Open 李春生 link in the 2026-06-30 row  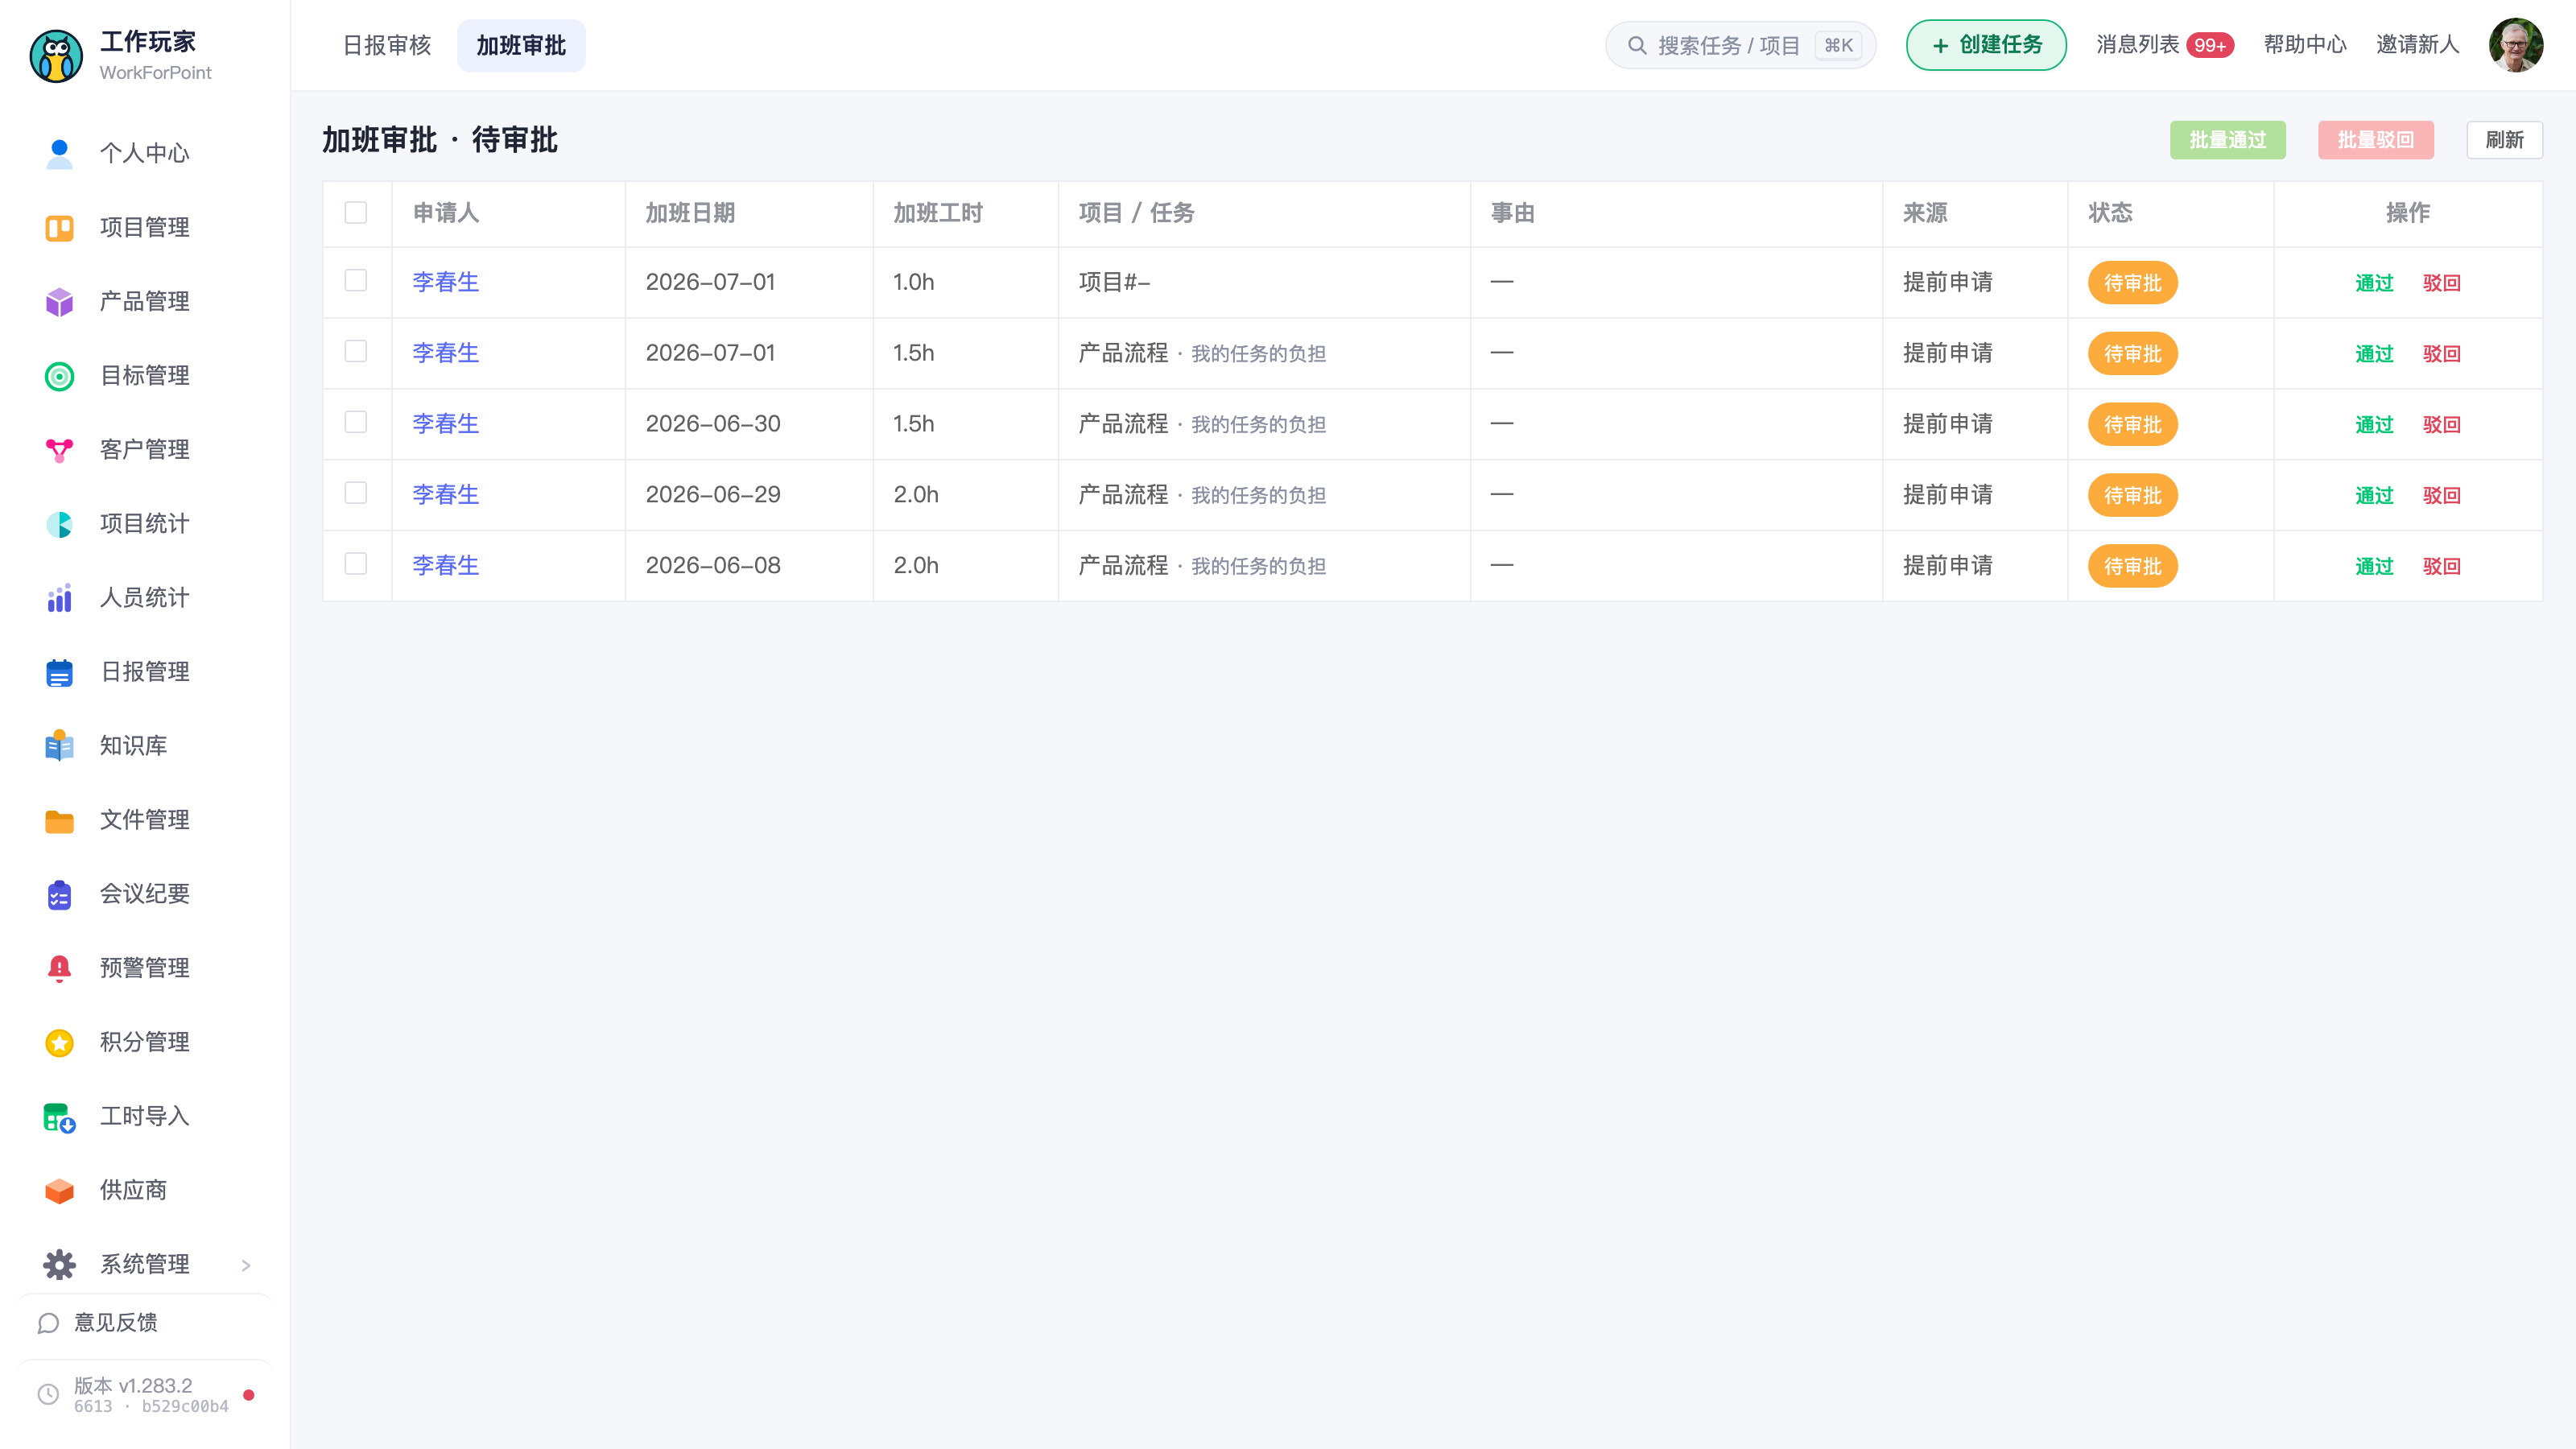tap(446, 424)
